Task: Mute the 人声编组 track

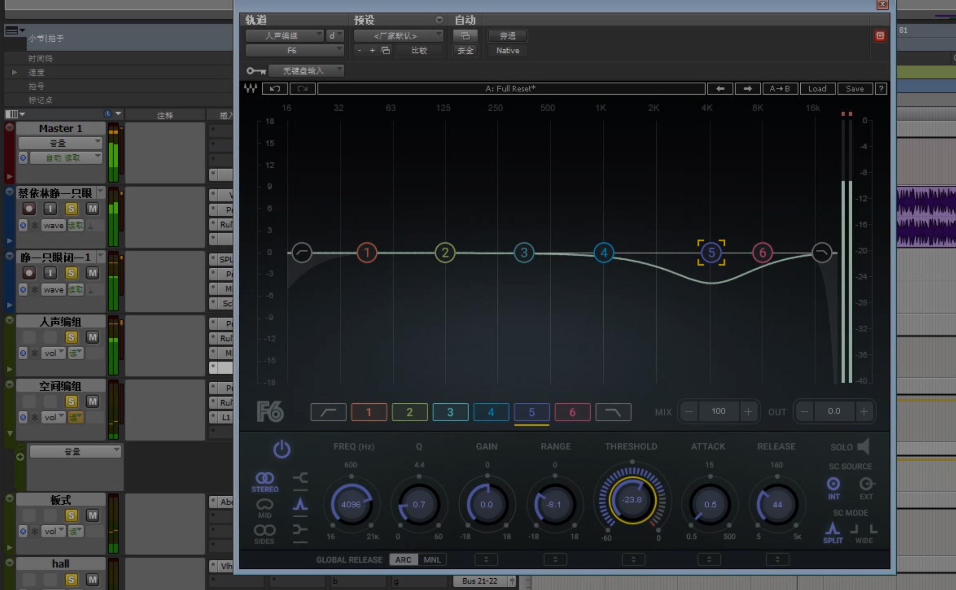Action: [92, 337]
